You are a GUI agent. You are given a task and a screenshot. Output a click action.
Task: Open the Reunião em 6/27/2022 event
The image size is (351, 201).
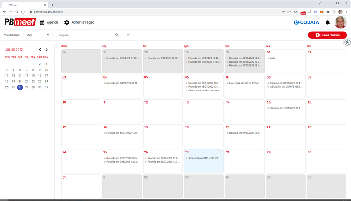[122, 58]
